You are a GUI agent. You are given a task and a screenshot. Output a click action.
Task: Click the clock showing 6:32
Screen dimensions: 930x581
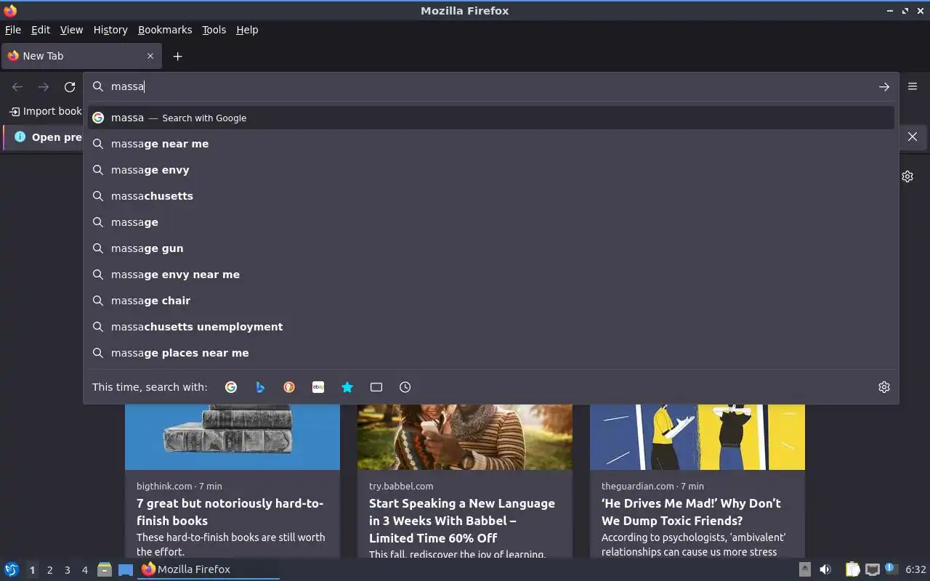[x=915, y=569]
